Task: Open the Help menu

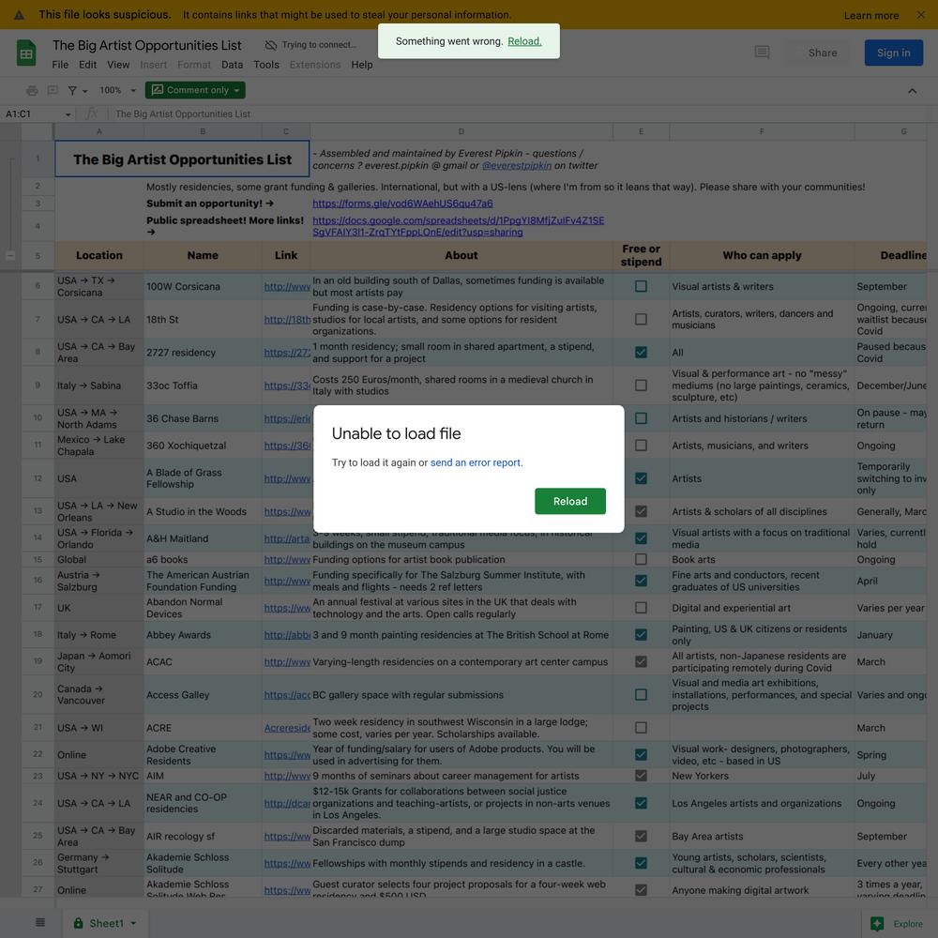Action: 362,65
